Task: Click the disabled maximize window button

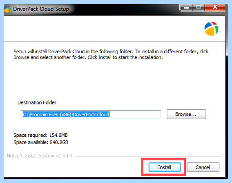Action: pos(199,7)
